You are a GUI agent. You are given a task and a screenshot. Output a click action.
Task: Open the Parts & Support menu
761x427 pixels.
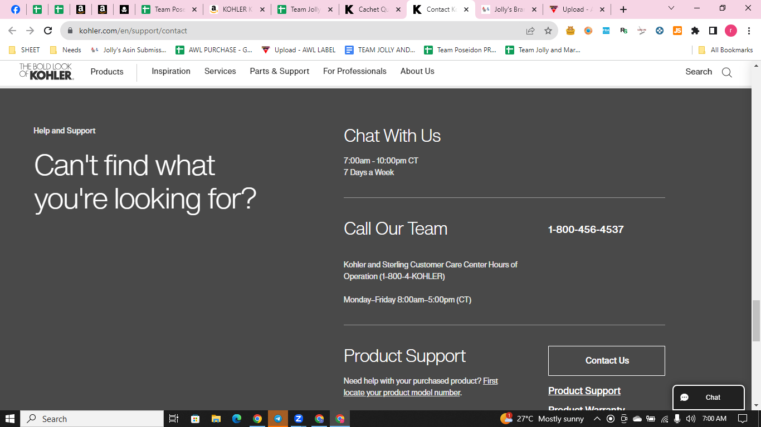280,71
